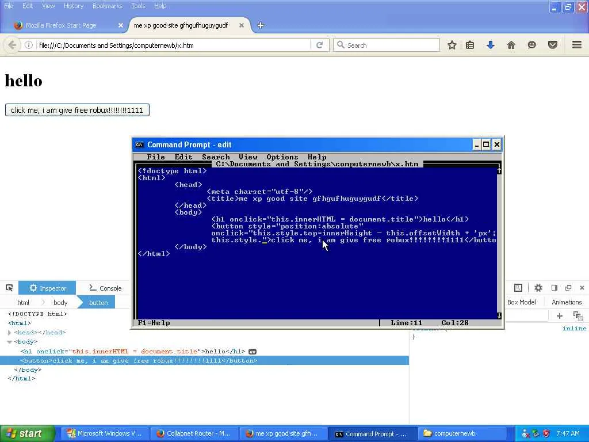Viewport: 589px width, 442px height.
Task: Switch to the Inspector devtools tab
Action: pyautogui.click(x=47, y=288)
